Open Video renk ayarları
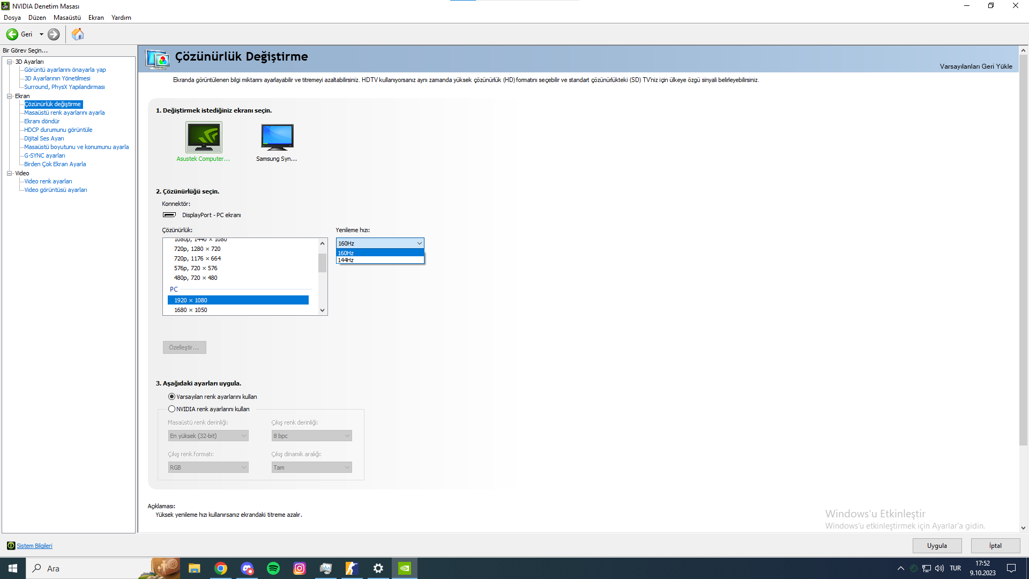The width and height of the screenshot is (1029, 579). pyautogui.click(x=48, y=181)
